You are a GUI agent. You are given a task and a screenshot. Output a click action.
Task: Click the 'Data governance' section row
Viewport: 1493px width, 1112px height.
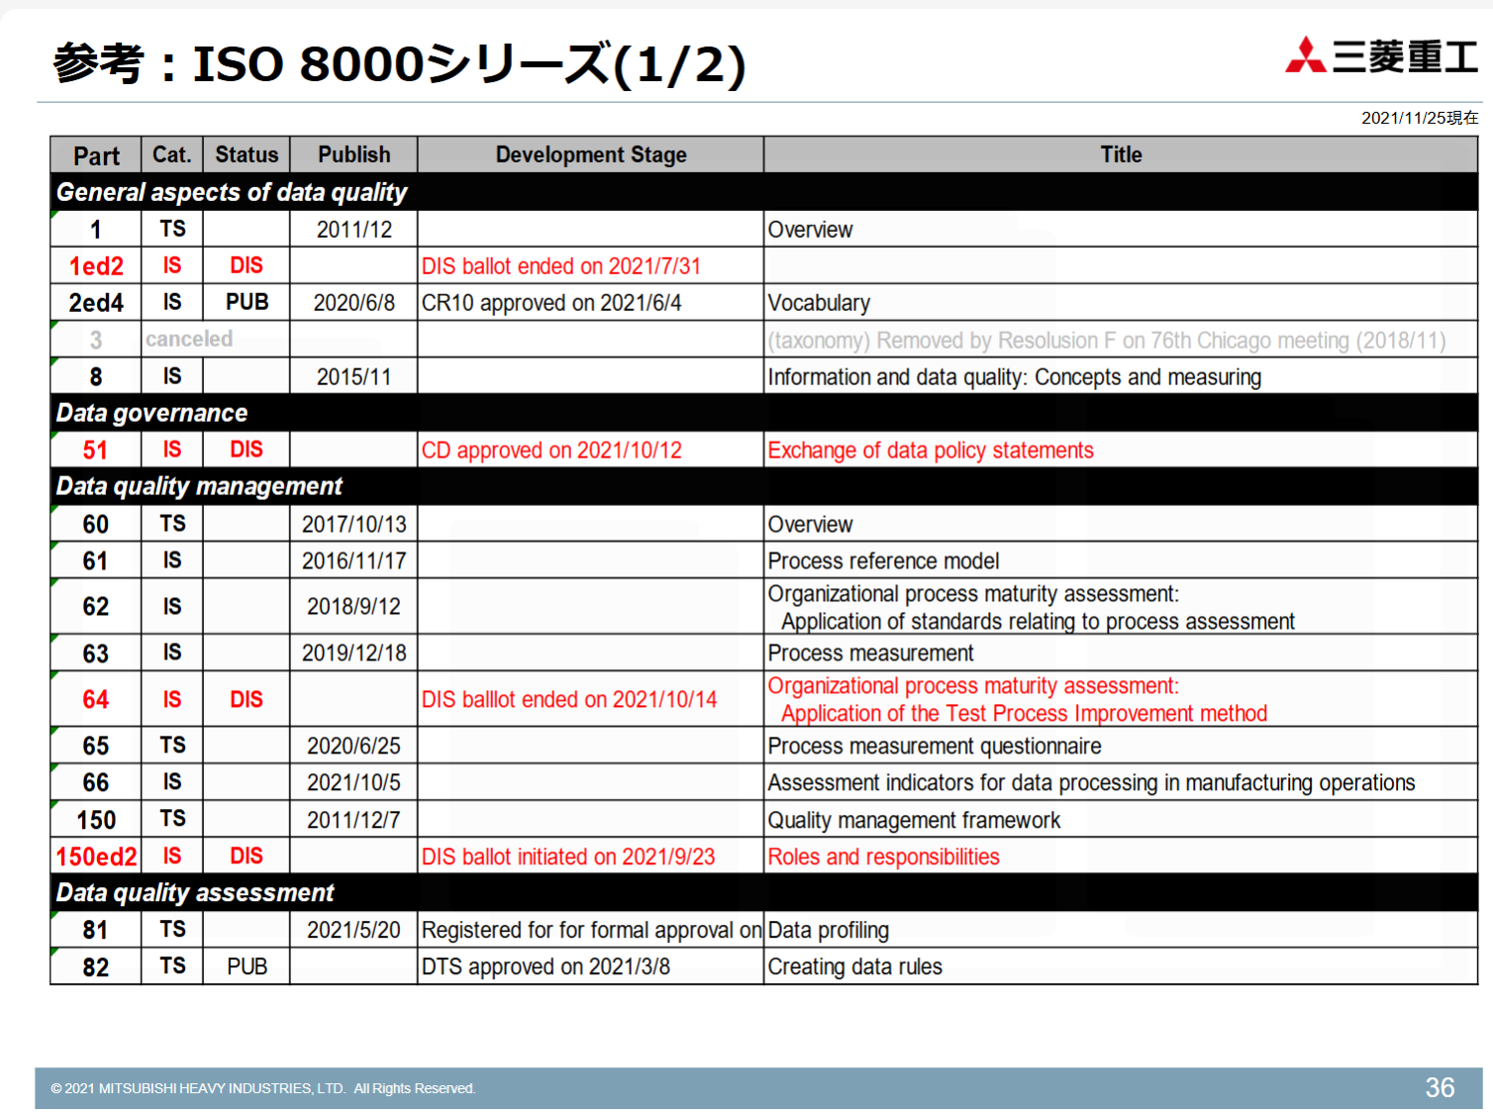click(763, 413)
